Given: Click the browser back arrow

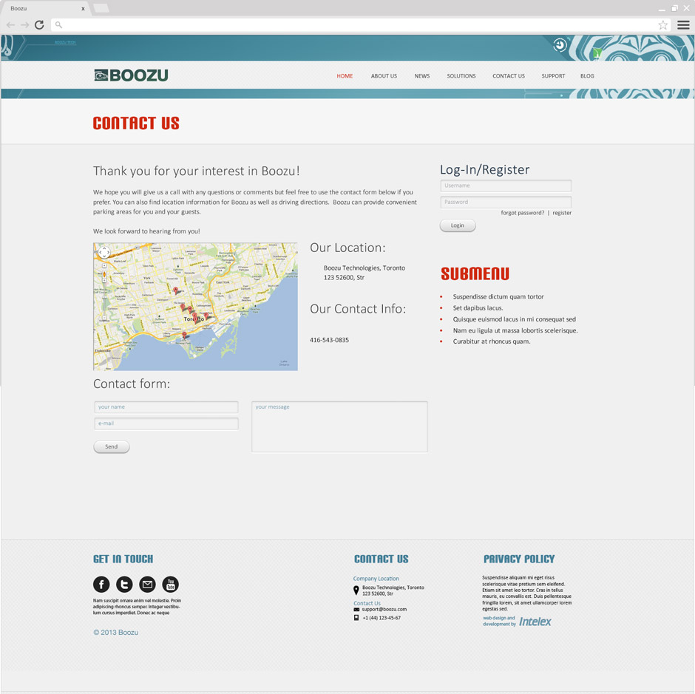Looking at the screenshot, I should (10, 25).
